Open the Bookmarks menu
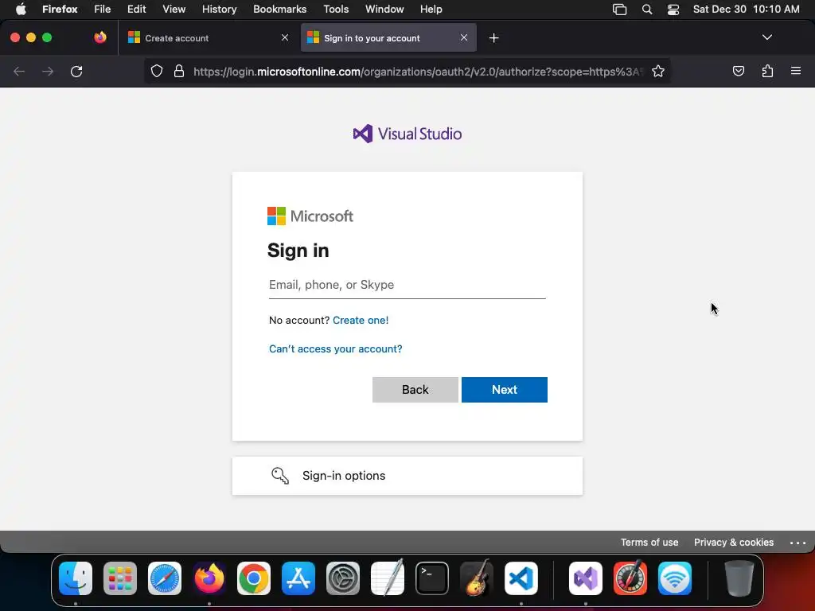815x611 pixels. pos(279,10)
